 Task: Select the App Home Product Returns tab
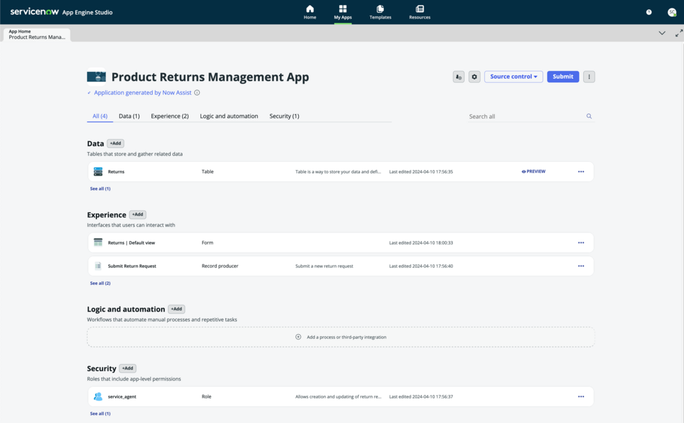(x=37, y=35)
